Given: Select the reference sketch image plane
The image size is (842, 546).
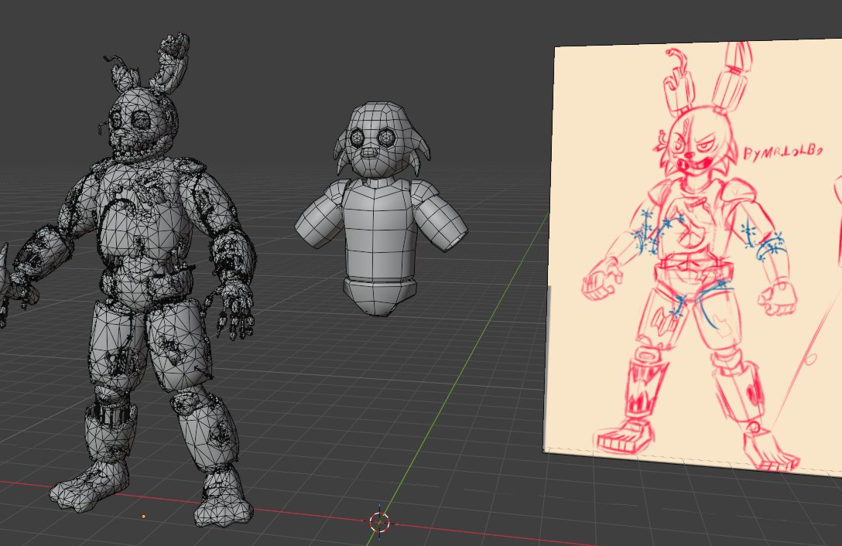Looking at the screenshot, I should (693, 257).
